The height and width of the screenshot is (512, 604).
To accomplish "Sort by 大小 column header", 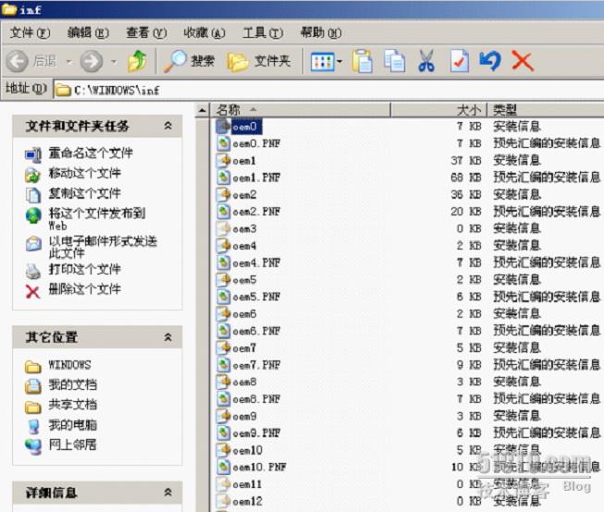I will (x=438, y=110).
